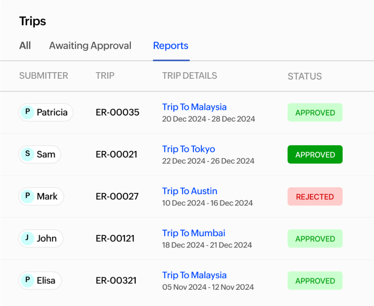Select the Reports tab
Viewport: 374px width, 306px height.
[170, 46]
